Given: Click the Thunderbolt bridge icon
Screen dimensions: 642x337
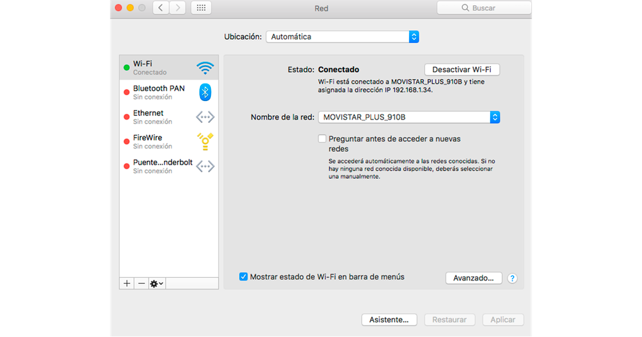Looking at the screenshot, I should coord(205,167).
